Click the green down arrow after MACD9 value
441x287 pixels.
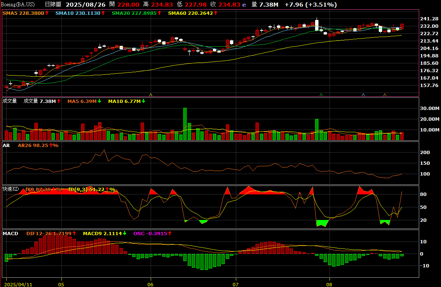(x=124, y=233)
